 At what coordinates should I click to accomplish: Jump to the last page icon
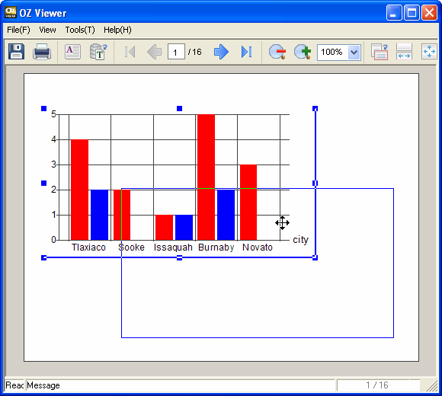[246, 52]
